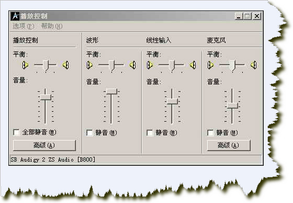Image resolution: width=293 pixels, height=203 pixels.
Task: Click 高级(A) button under 播放控制
Action: pyautogui.click(x=44, y=145)
